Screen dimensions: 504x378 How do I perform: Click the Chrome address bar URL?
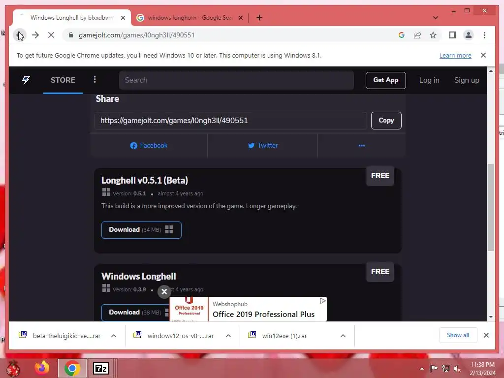[x=137, y=35]
